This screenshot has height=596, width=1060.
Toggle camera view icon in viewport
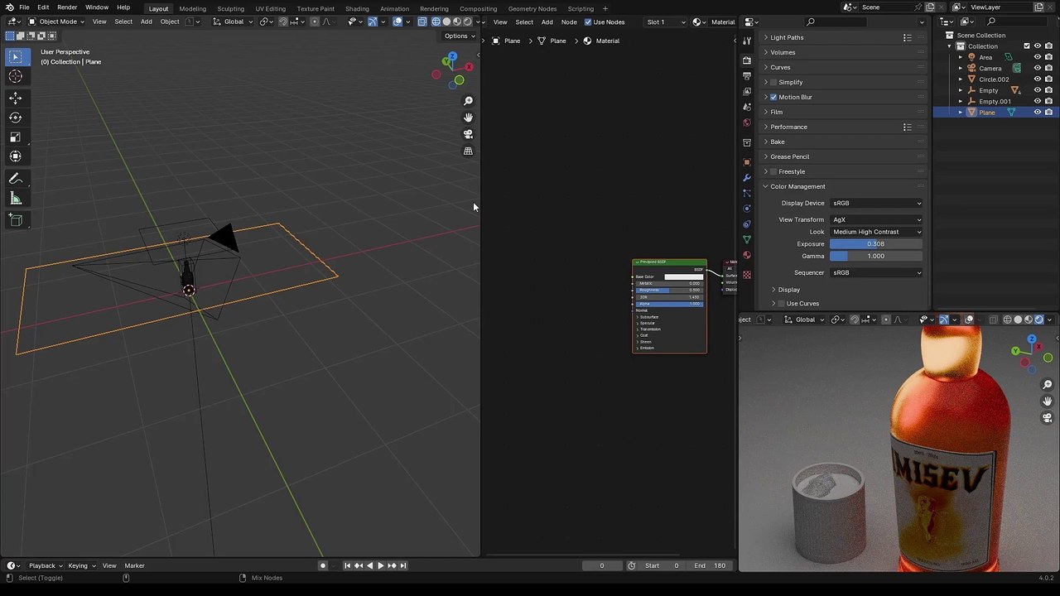(x=468, y=134)
